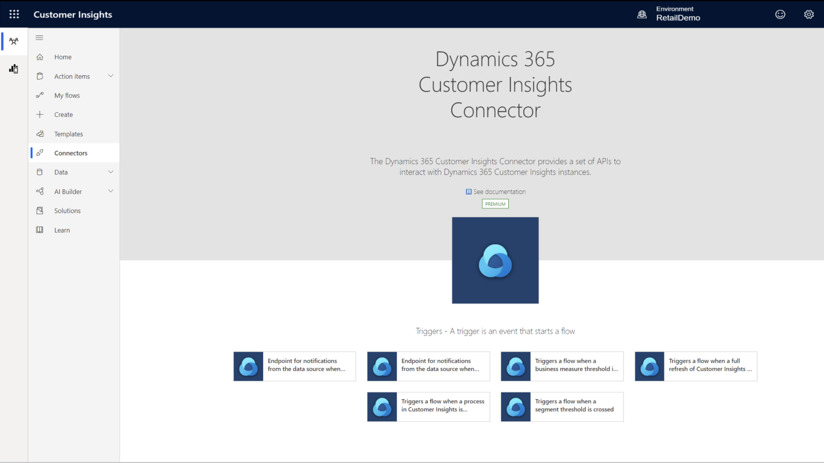824x463 pixels.
Task: Click the Create plus icon
Action: tap(40, 114)
